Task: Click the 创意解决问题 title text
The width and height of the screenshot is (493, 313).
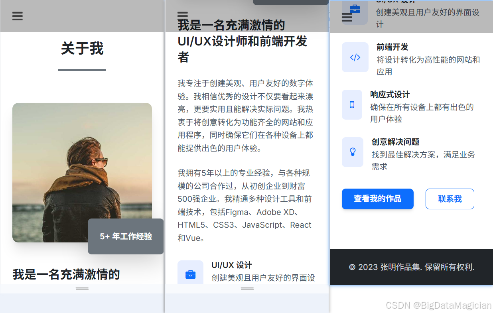Action: click(x=396, y=142)
